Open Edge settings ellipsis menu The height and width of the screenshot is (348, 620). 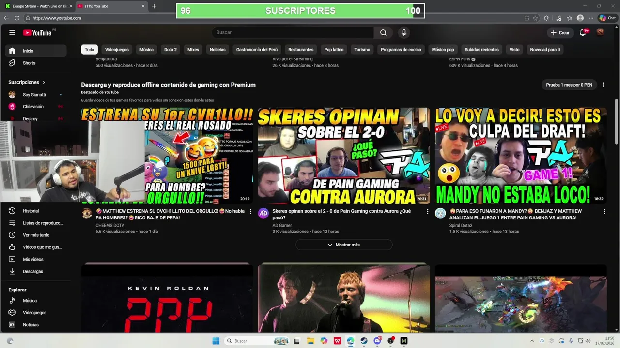[591, 18]
